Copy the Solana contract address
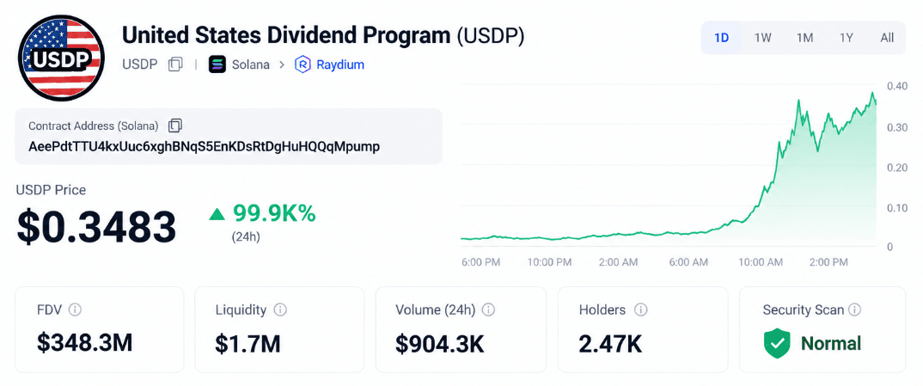 tap(175, 126)
